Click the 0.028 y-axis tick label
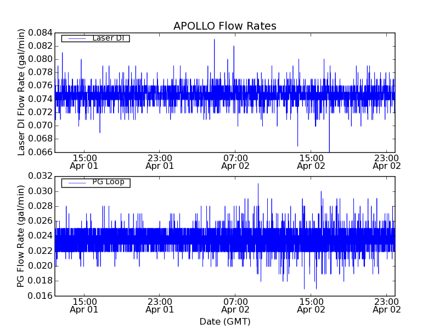 (x=40, y=206)
